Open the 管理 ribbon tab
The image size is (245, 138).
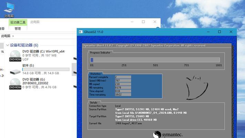click(x=18, y=29)
